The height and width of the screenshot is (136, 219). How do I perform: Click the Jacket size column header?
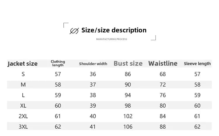(x=22, y=64)
